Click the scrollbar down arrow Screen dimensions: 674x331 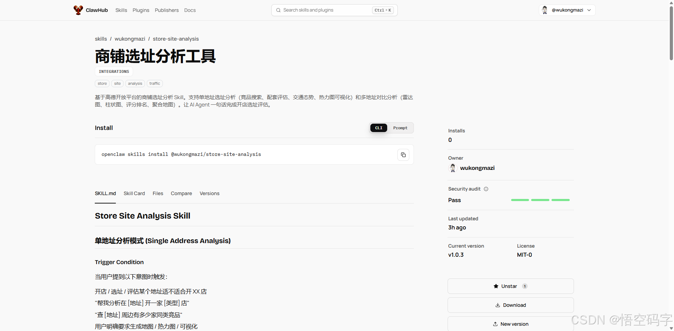click(671, 328)
